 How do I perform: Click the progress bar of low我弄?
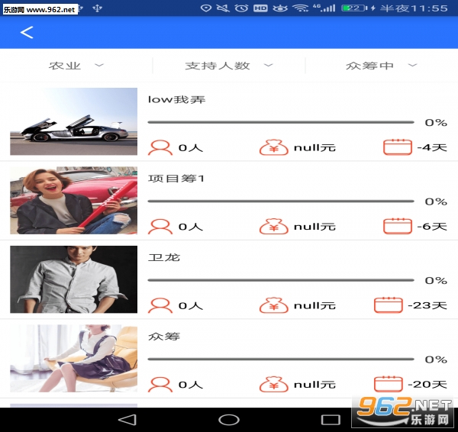click(281, 122)
